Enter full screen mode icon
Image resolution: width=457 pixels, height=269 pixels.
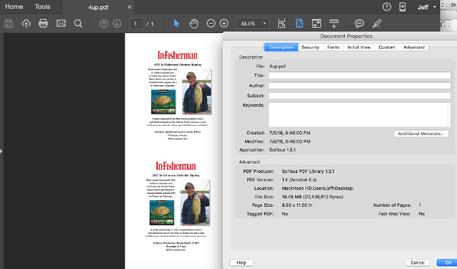click(x=316, y=24)
